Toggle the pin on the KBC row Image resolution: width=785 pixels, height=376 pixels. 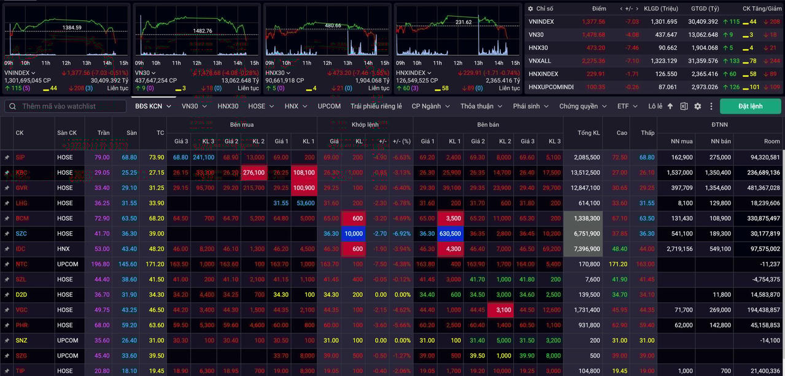(x=7, y=173)
